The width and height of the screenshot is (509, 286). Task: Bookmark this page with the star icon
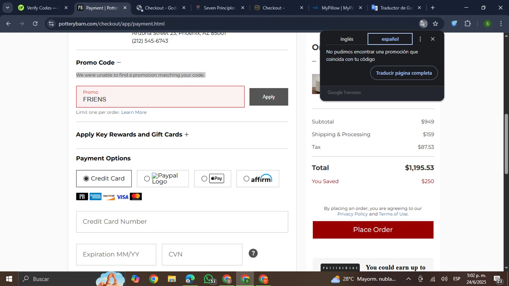(x=436, y=24)
